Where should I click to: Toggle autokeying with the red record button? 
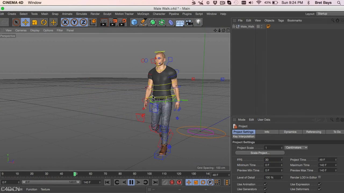point(172,182)
